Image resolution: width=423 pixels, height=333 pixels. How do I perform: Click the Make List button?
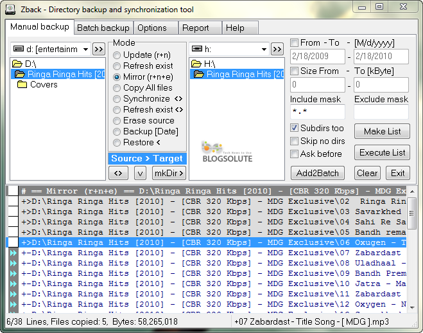click(383, 132)
